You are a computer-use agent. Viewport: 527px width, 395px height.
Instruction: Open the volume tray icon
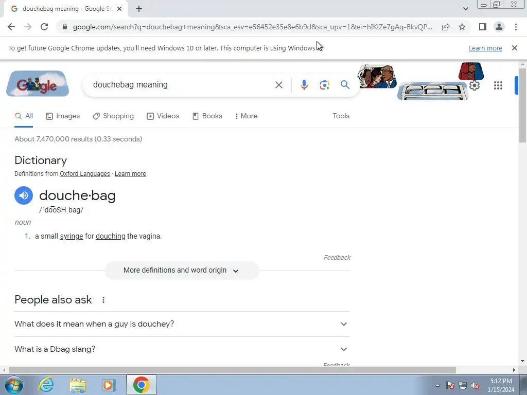click(475, 385)
